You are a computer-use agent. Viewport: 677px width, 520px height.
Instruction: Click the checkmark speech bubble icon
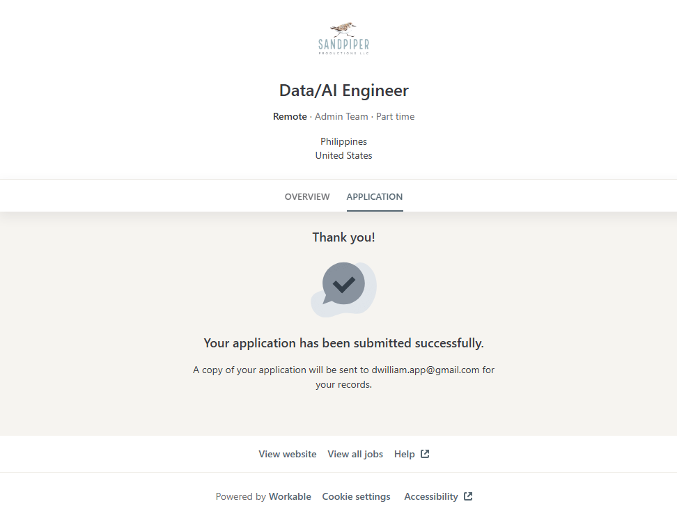[343, 284]
